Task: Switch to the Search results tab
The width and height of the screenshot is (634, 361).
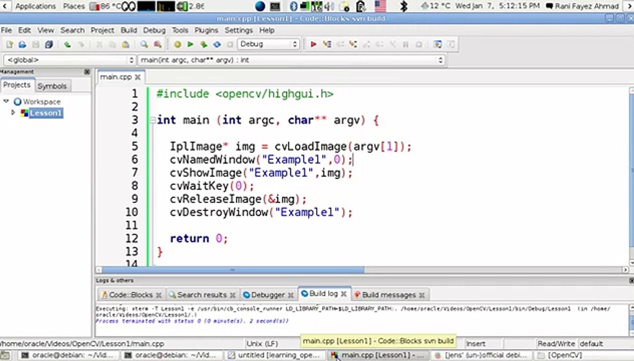Action: point(202,295)
